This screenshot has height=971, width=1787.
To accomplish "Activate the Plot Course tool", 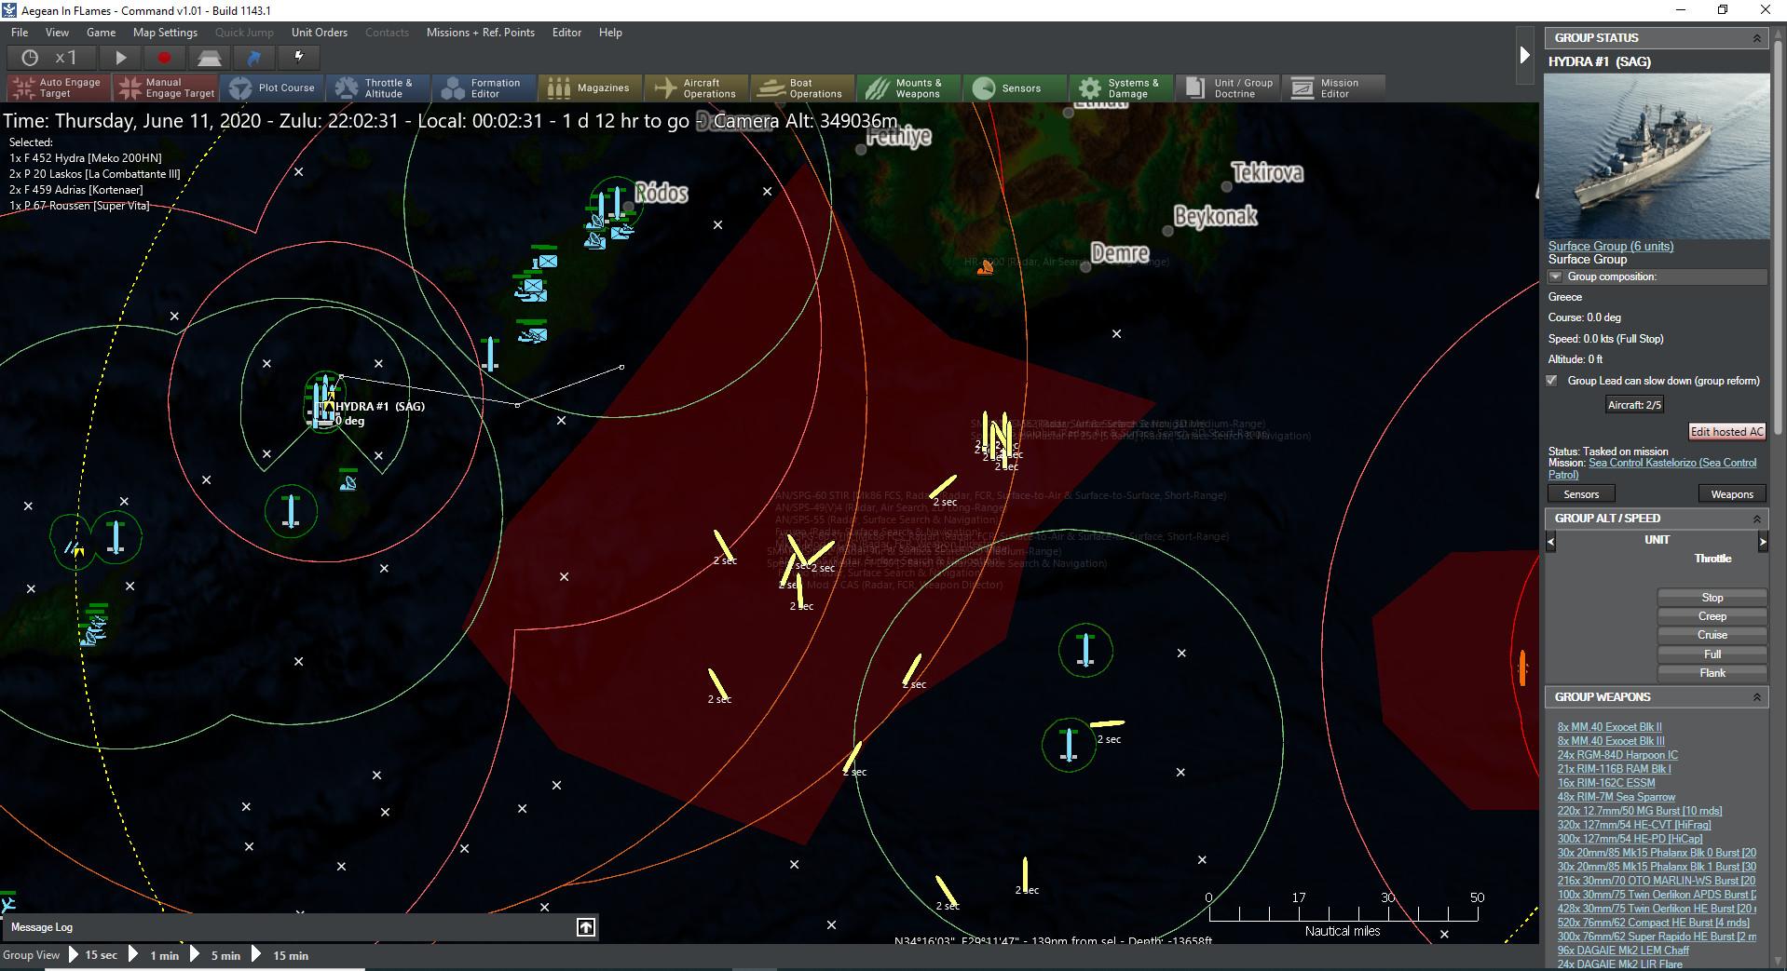I will click(x=273, y=87).
